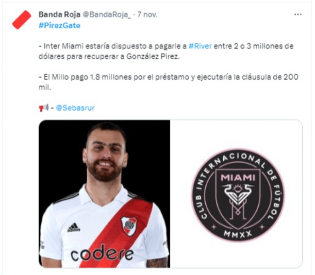The width and height of the screenshot is (315, 275).
Task: Click the MMXX text on crest
Action: coord(238,234)
